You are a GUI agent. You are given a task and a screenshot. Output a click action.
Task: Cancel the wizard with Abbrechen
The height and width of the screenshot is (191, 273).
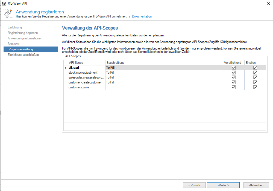(256, 185)
